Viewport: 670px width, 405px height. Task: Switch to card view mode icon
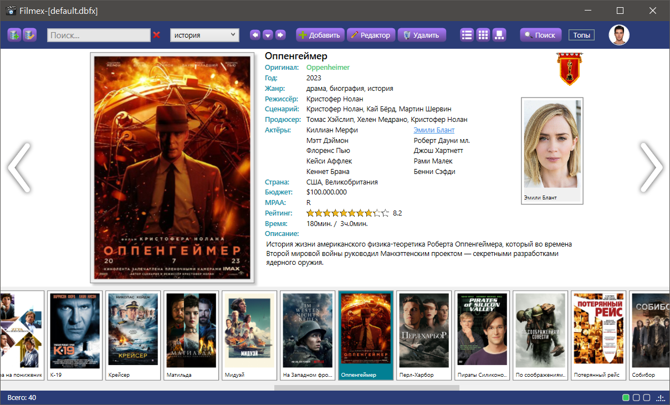point(499,35)
